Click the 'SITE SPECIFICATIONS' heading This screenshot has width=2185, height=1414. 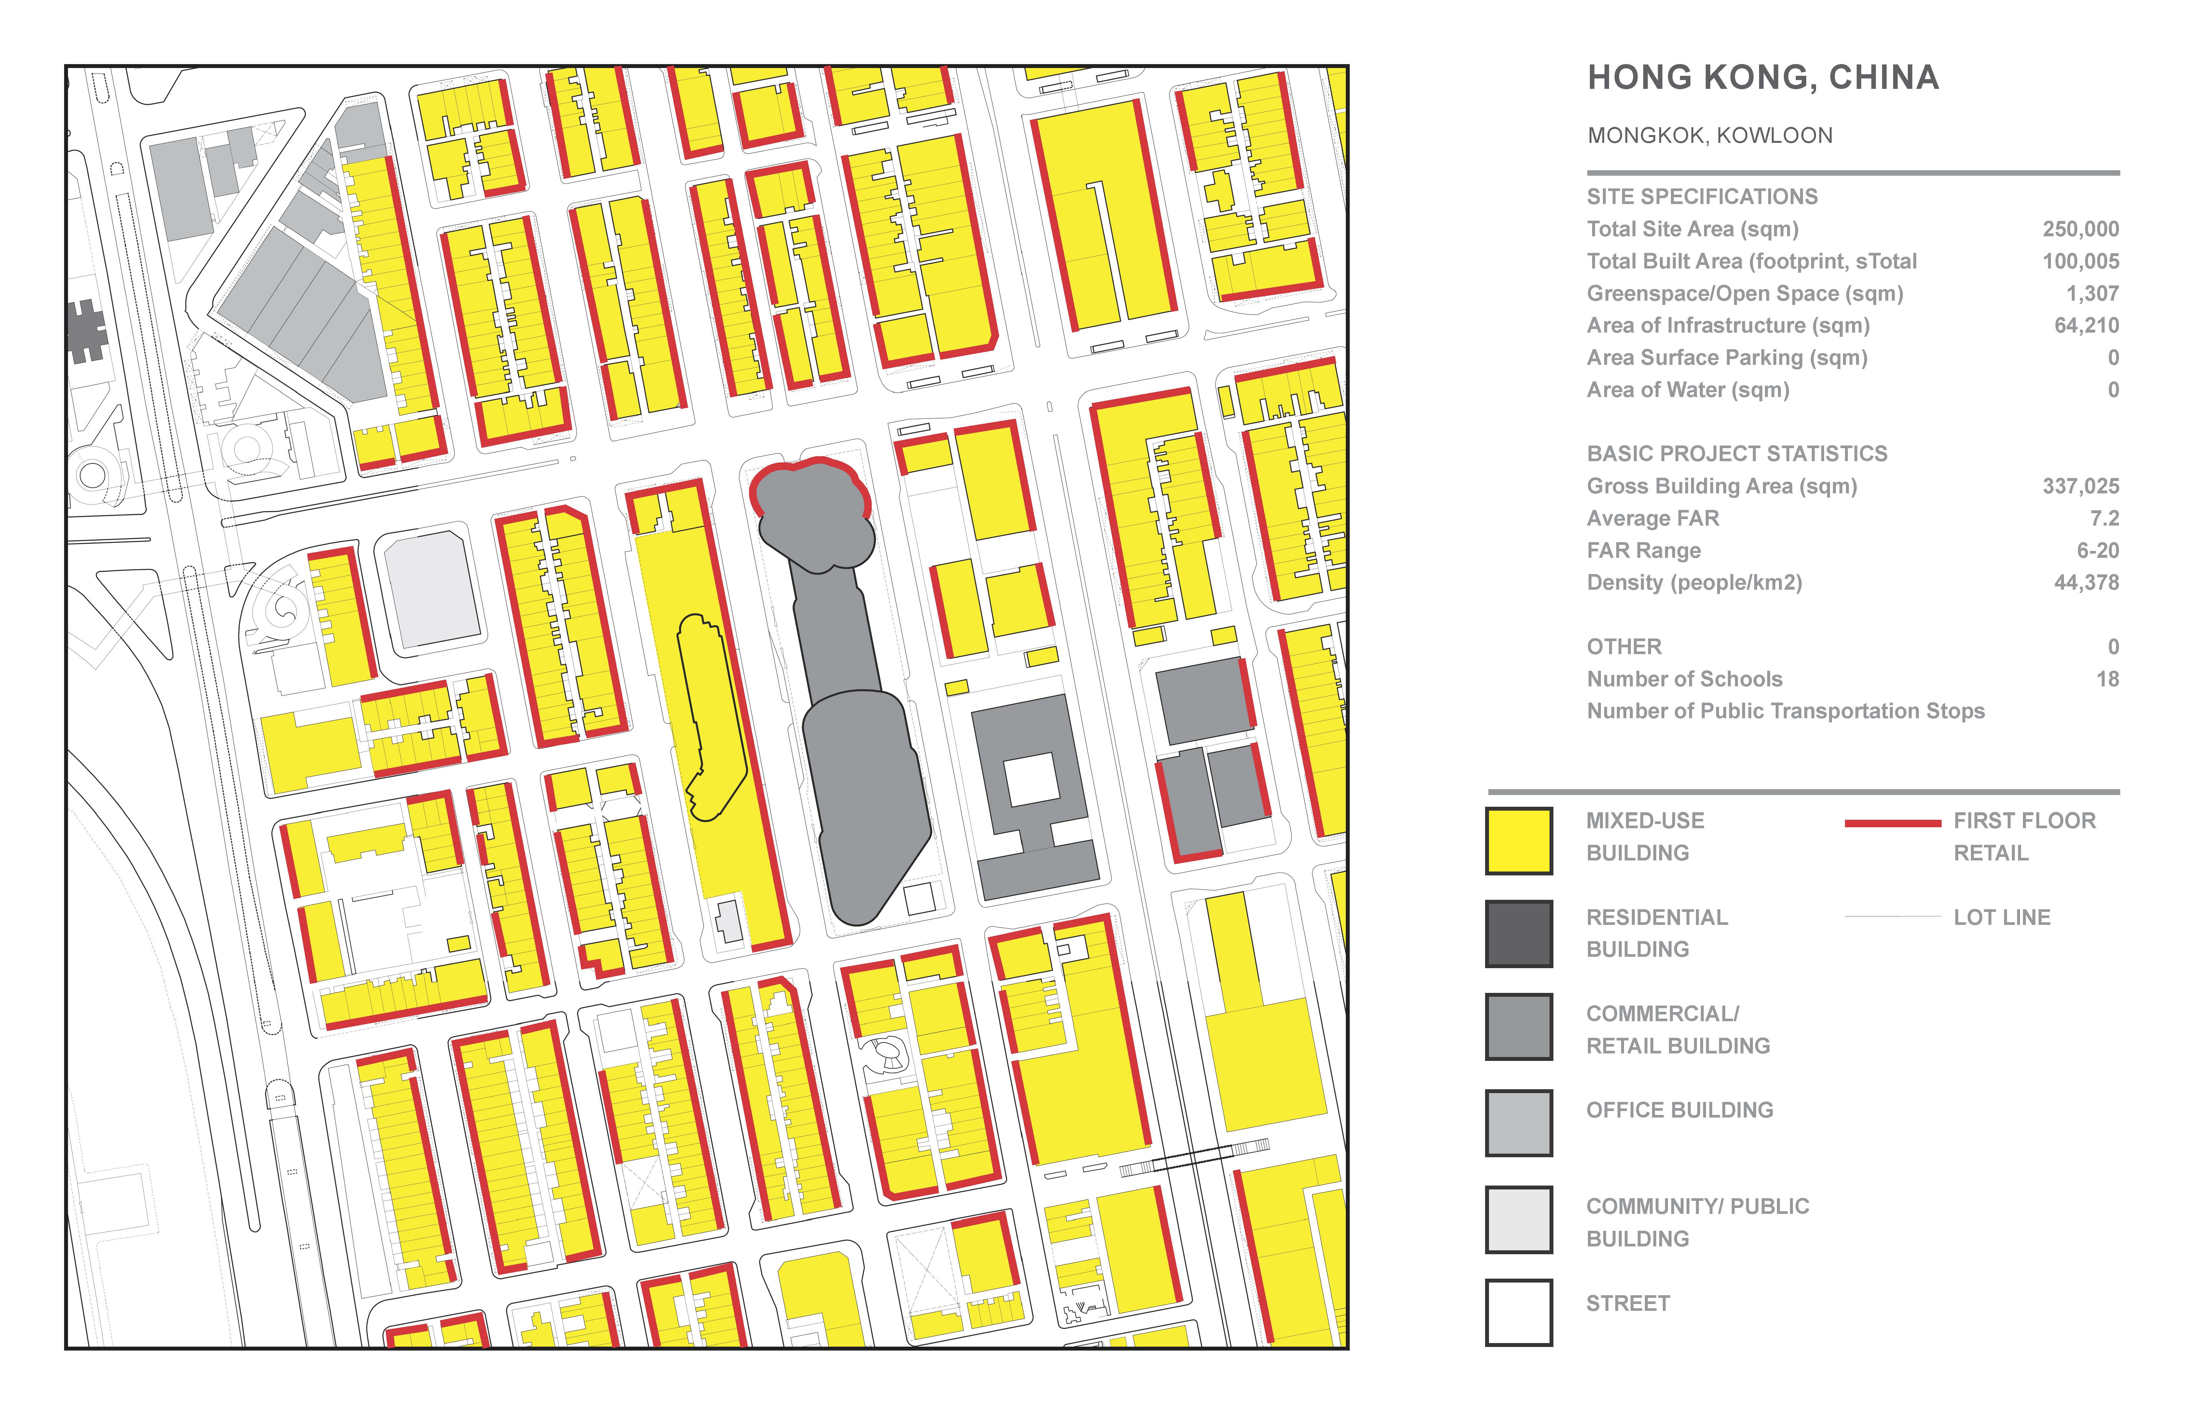1702,197
